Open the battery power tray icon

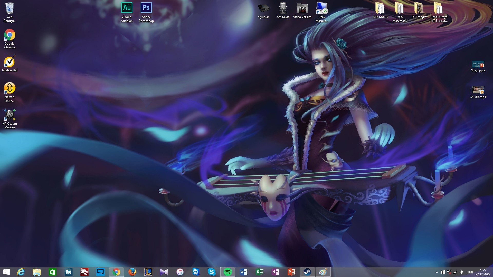pos(449,272)
